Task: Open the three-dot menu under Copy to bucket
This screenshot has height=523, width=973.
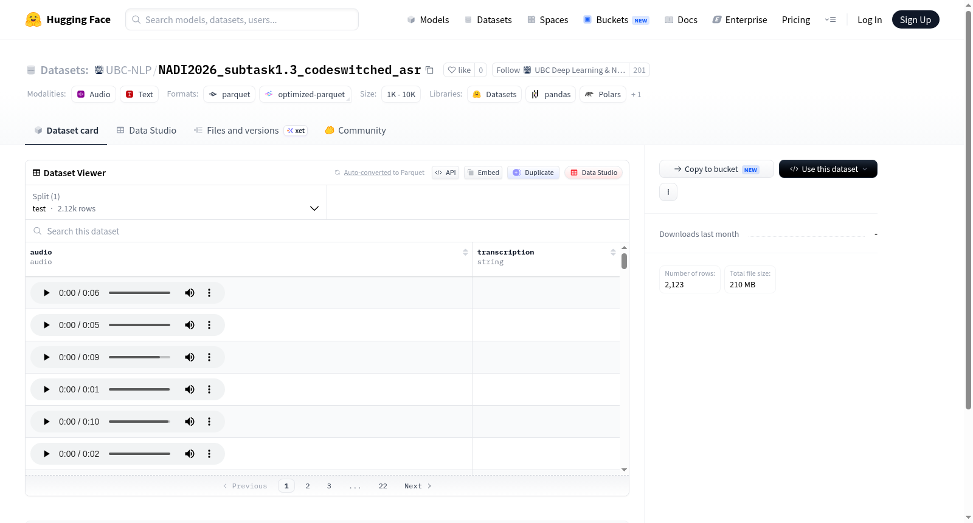Action: 668,192
